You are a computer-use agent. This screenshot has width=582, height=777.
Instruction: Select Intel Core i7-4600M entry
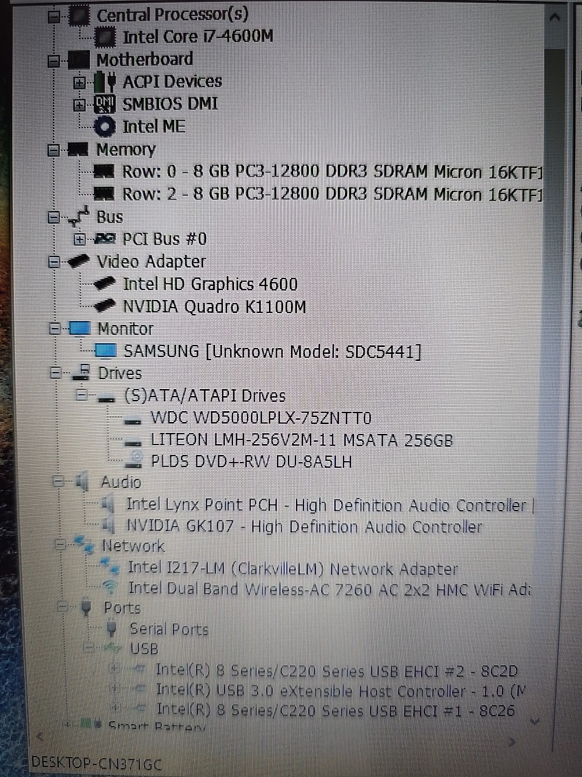pos(198,37)
